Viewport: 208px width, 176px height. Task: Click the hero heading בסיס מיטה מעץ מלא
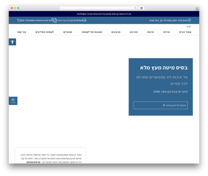pyautogui.click(x=164, y=68)
